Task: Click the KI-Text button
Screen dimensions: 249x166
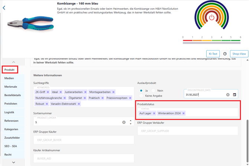Action: coord(213,54)
